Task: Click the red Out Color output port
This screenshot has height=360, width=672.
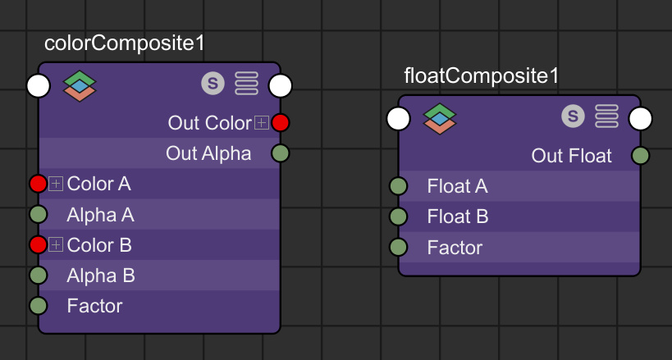Action: click(x=281, y=123)
